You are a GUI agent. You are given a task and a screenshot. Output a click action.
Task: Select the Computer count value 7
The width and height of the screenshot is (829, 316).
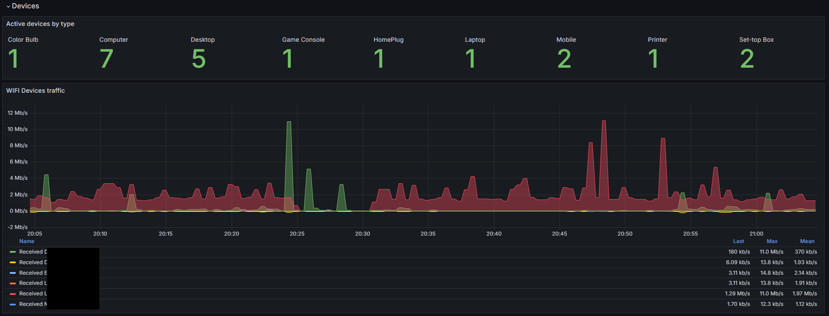[106, 58]
